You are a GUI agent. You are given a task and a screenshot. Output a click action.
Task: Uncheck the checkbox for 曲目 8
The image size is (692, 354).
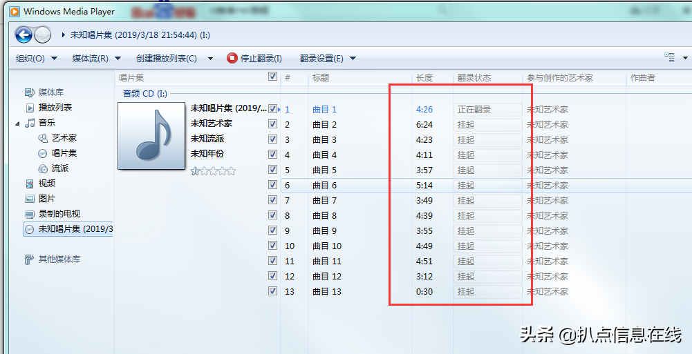(x=273, y=215)
